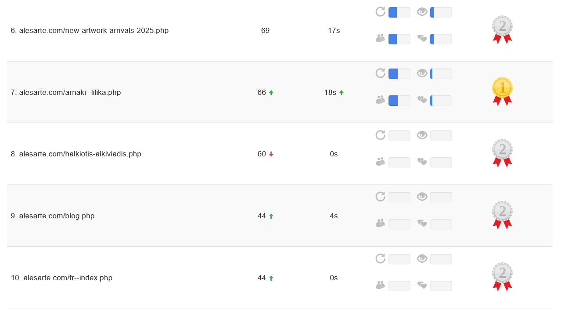The height and width of the screenshot is (311, 561).
Task: Click the visitors bar in arnaki--lilika row
Action: [399, 101]
